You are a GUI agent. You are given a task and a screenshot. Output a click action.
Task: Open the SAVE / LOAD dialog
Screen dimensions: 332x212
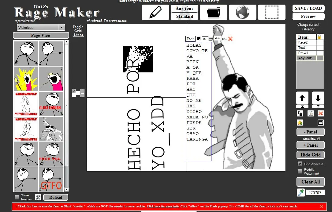coord(308,8)
